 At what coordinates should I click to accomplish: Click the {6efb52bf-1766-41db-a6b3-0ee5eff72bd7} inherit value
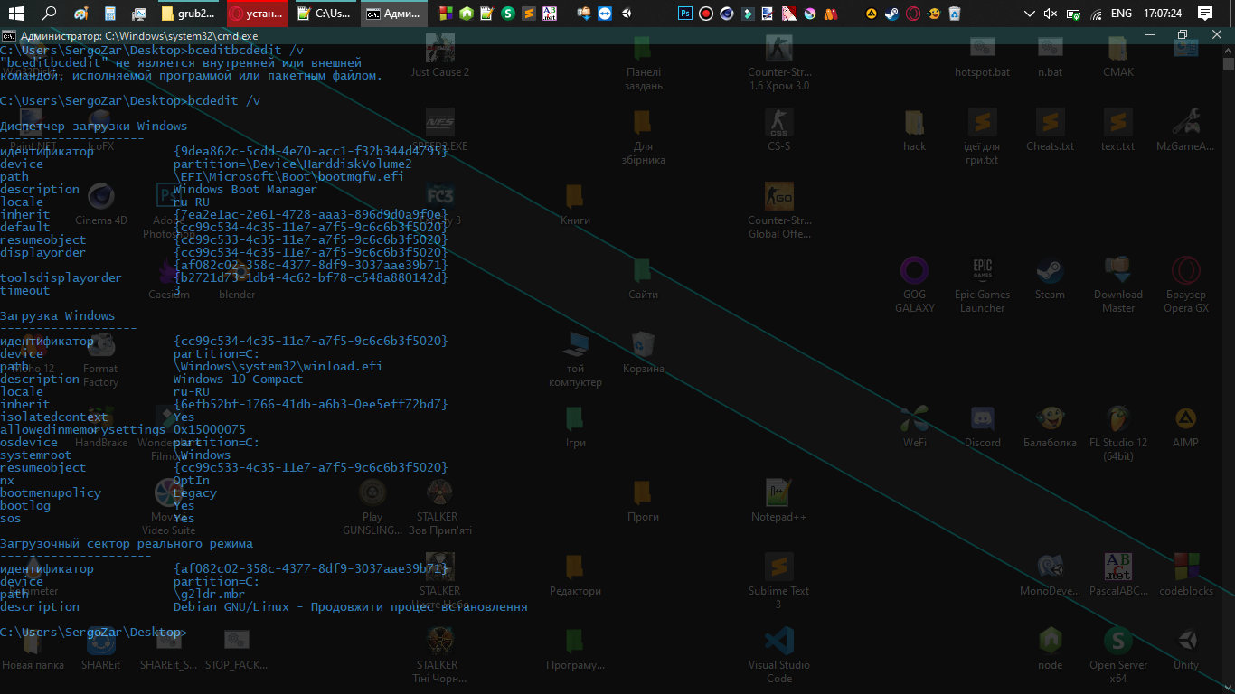[x=310, y=405]
